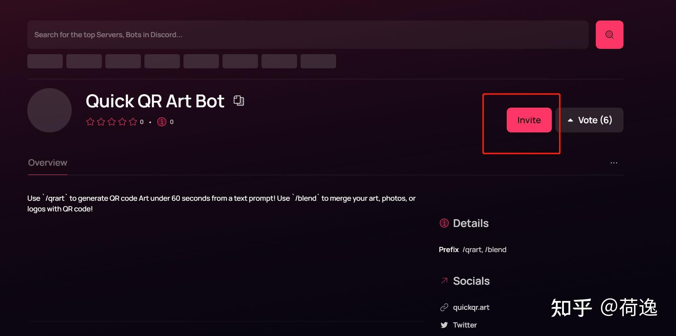Visit the quickqr.art website link
Viewport: 676px width, 336px height.
point(471,307)
